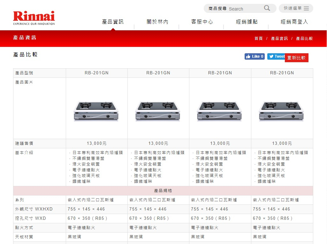Select the 系列 row label
The image size is (327, 244).
click(19, 200)
